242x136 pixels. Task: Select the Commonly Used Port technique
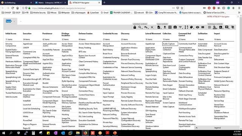tap(188, 44)
